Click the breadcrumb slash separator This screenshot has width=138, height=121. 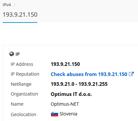tap(14, 5)
